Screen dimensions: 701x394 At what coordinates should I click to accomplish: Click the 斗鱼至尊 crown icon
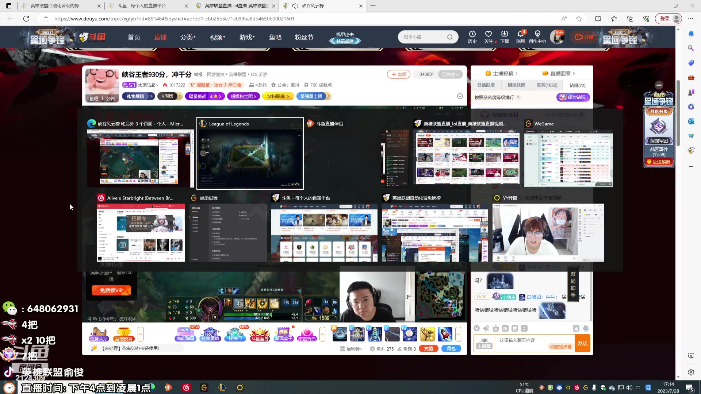click(x=260, y=334)
